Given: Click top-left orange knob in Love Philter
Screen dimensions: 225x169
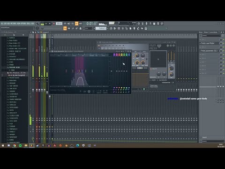Looking at the screenshot, I should pos(137,55).
